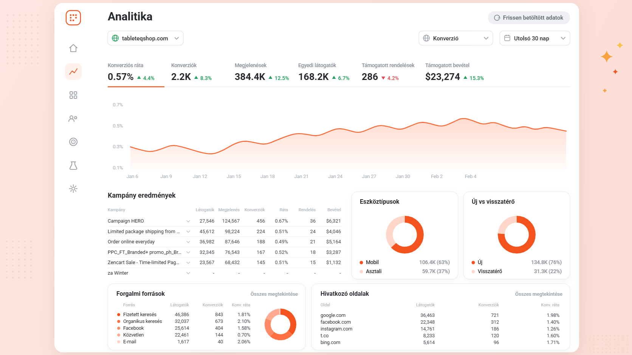The image size is (632, 355).
Task: Click the Forgalmi források donut chart
Action: click(x=280, y=324)
